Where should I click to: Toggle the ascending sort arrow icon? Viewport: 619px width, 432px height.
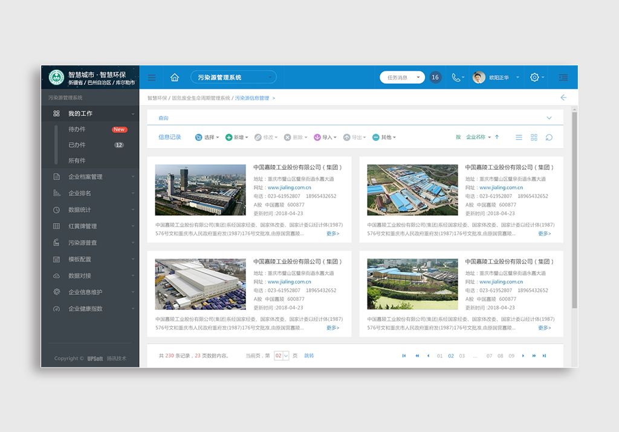pyautogui.click(x=497, y=137)
